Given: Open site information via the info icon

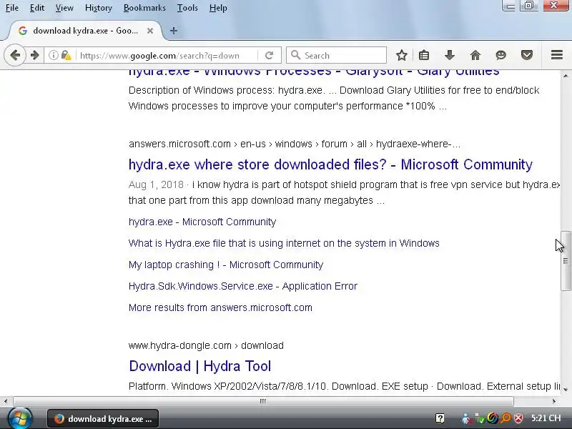Looking at the screenshot, I should click(53, 56).
